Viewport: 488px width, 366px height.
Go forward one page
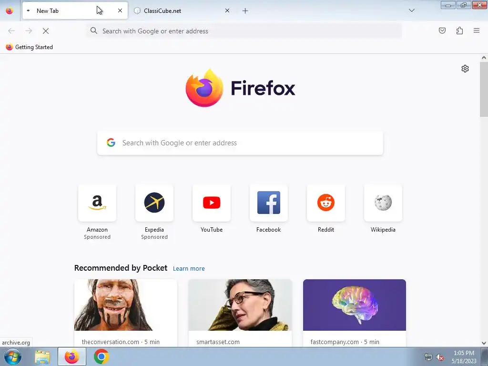(29, 31)
